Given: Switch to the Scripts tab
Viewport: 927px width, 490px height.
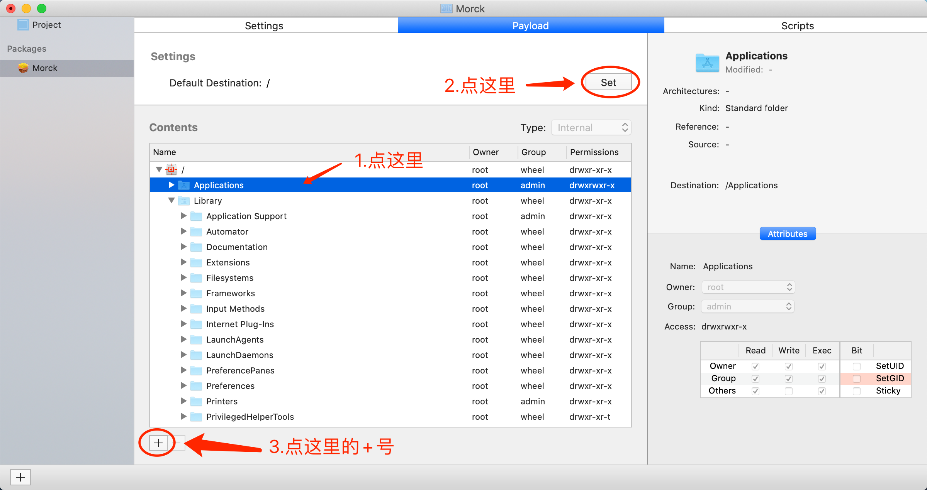Looking at the screenshot, I should 797,25.
